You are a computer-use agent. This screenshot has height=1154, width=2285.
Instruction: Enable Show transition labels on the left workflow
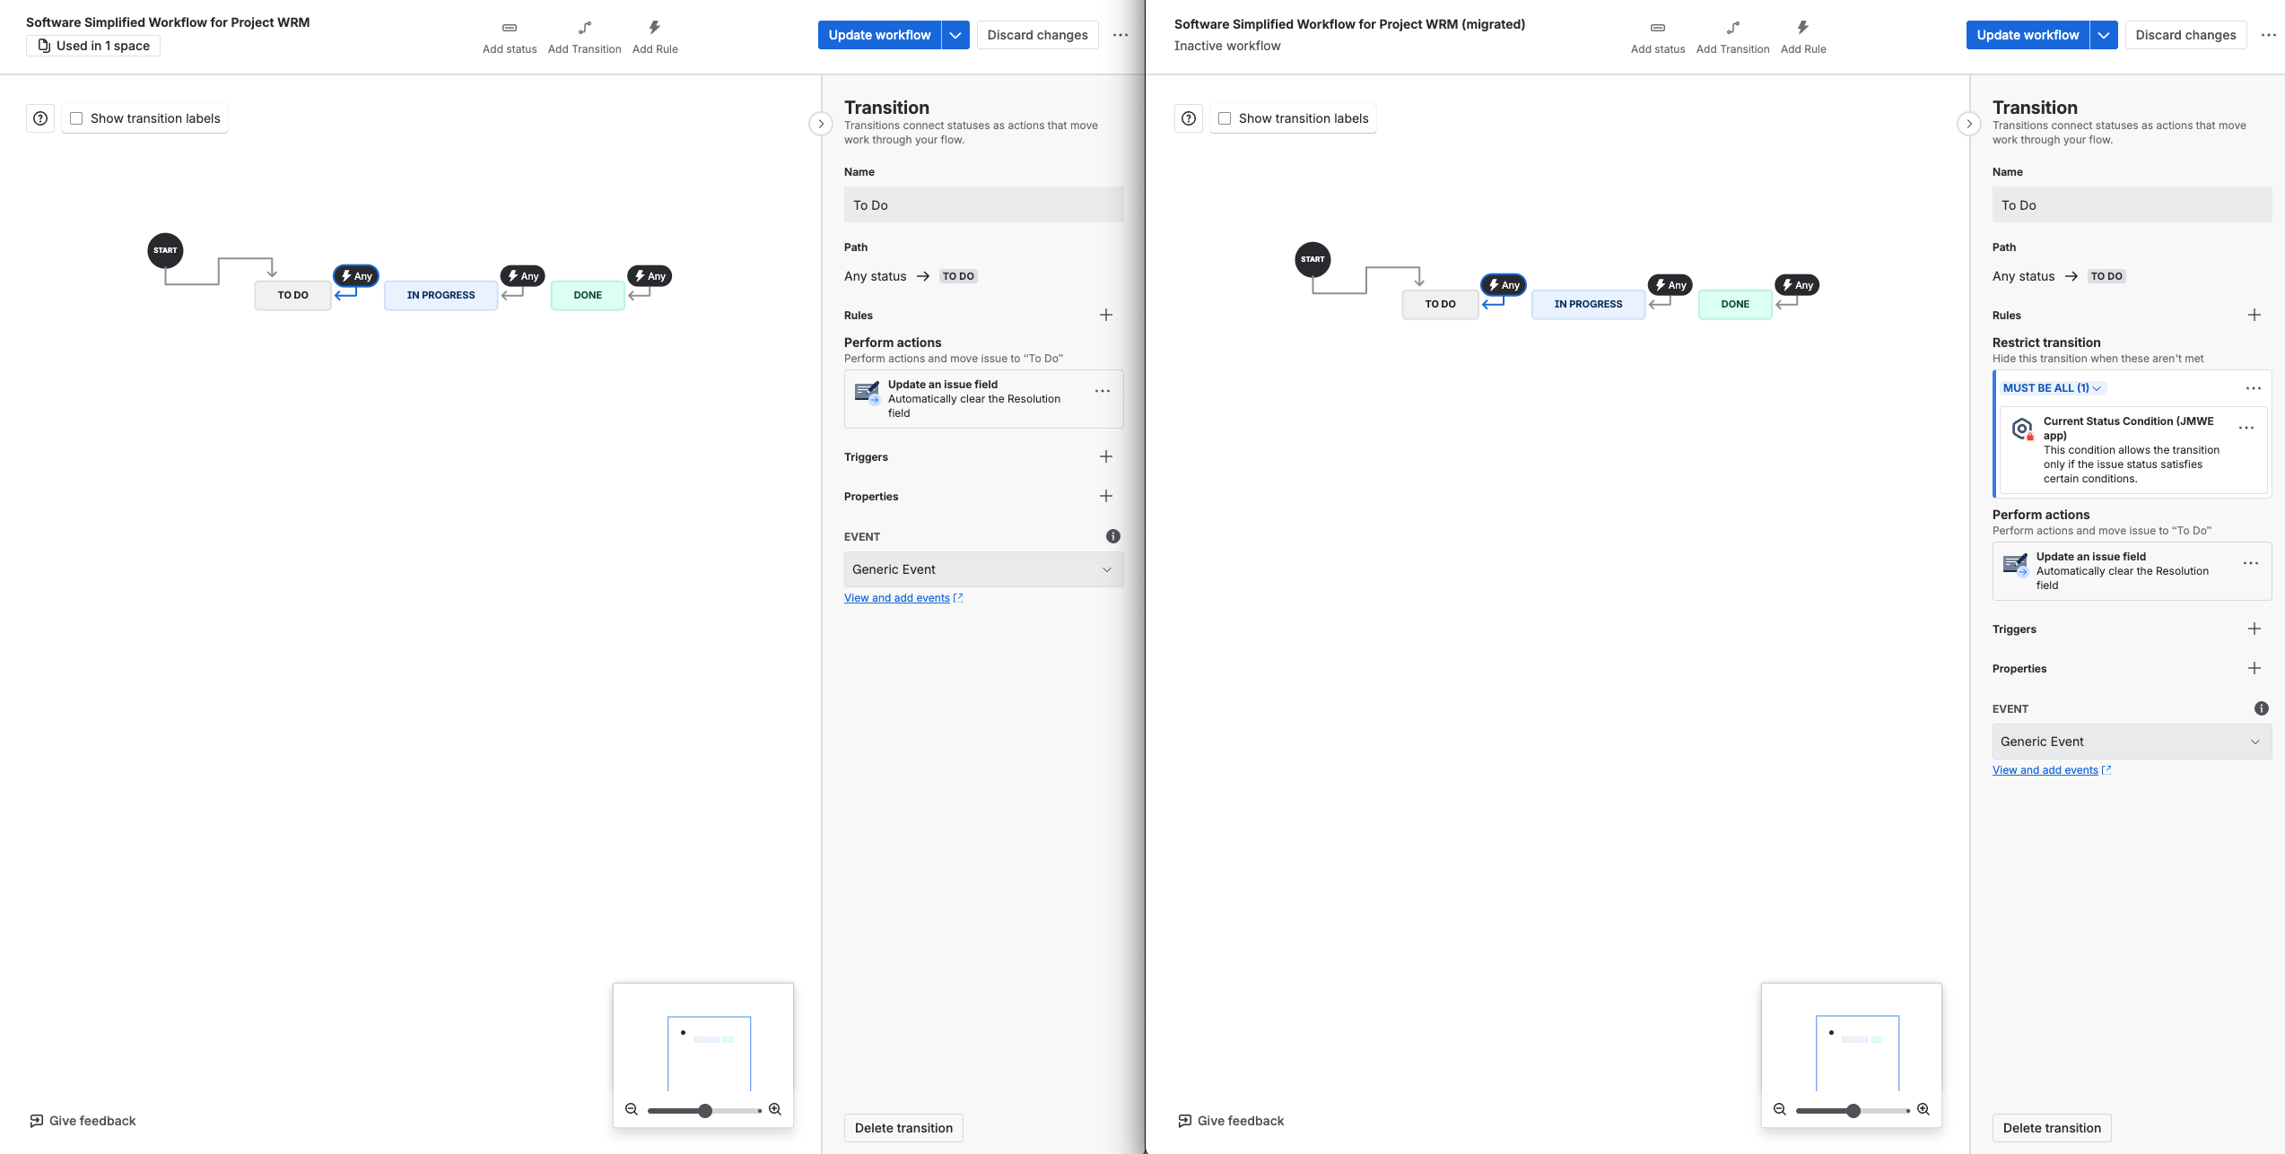click(76, 117)
